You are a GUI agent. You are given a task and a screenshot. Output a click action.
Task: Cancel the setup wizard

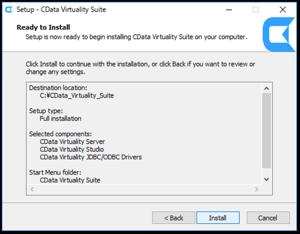[x=268, y=218]
